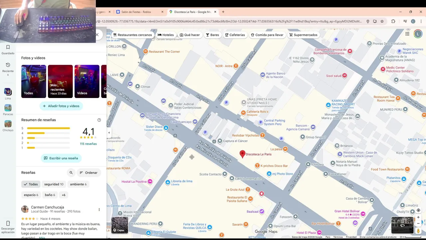The width and height of the screenshot is (426, 240).
Task: Open the Street View preview thumbnail
Action: [402, 225]
